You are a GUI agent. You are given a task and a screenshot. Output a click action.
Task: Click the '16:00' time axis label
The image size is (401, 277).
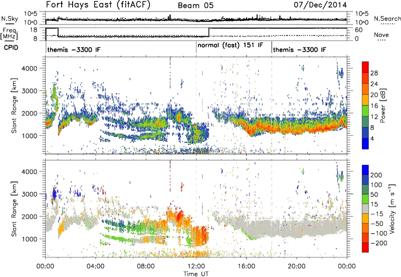[x=246, y=266]
